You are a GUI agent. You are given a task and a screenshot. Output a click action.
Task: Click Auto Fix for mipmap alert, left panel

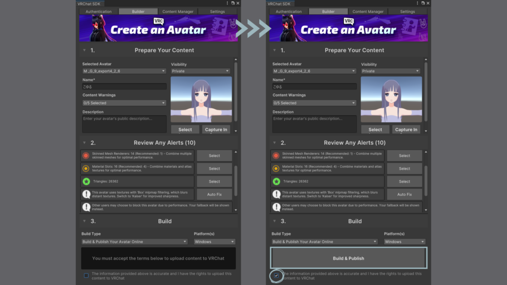click(214, 194)
